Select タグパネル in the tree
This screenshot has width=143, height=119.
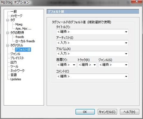[x=17, y=45]
